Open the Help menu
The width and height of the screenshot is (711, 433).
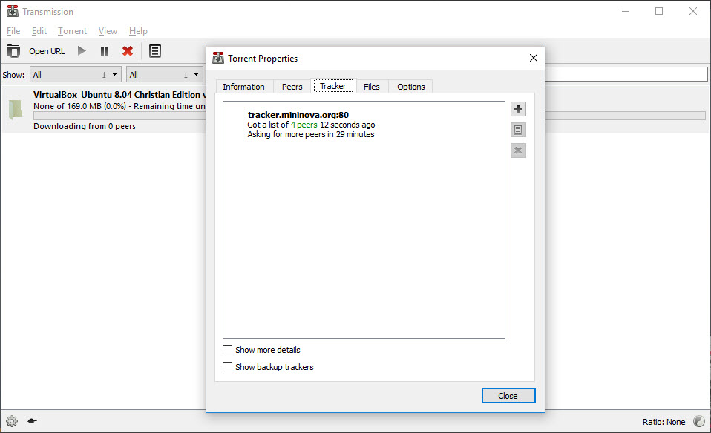[x=138, y=31]
